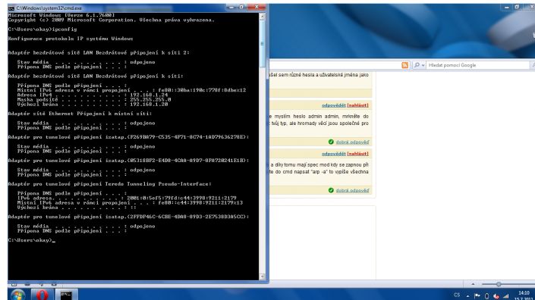535x300 pixels.
Task: Click the fe80::30ba link-local IPv6 address
Action: click(202, 90)
